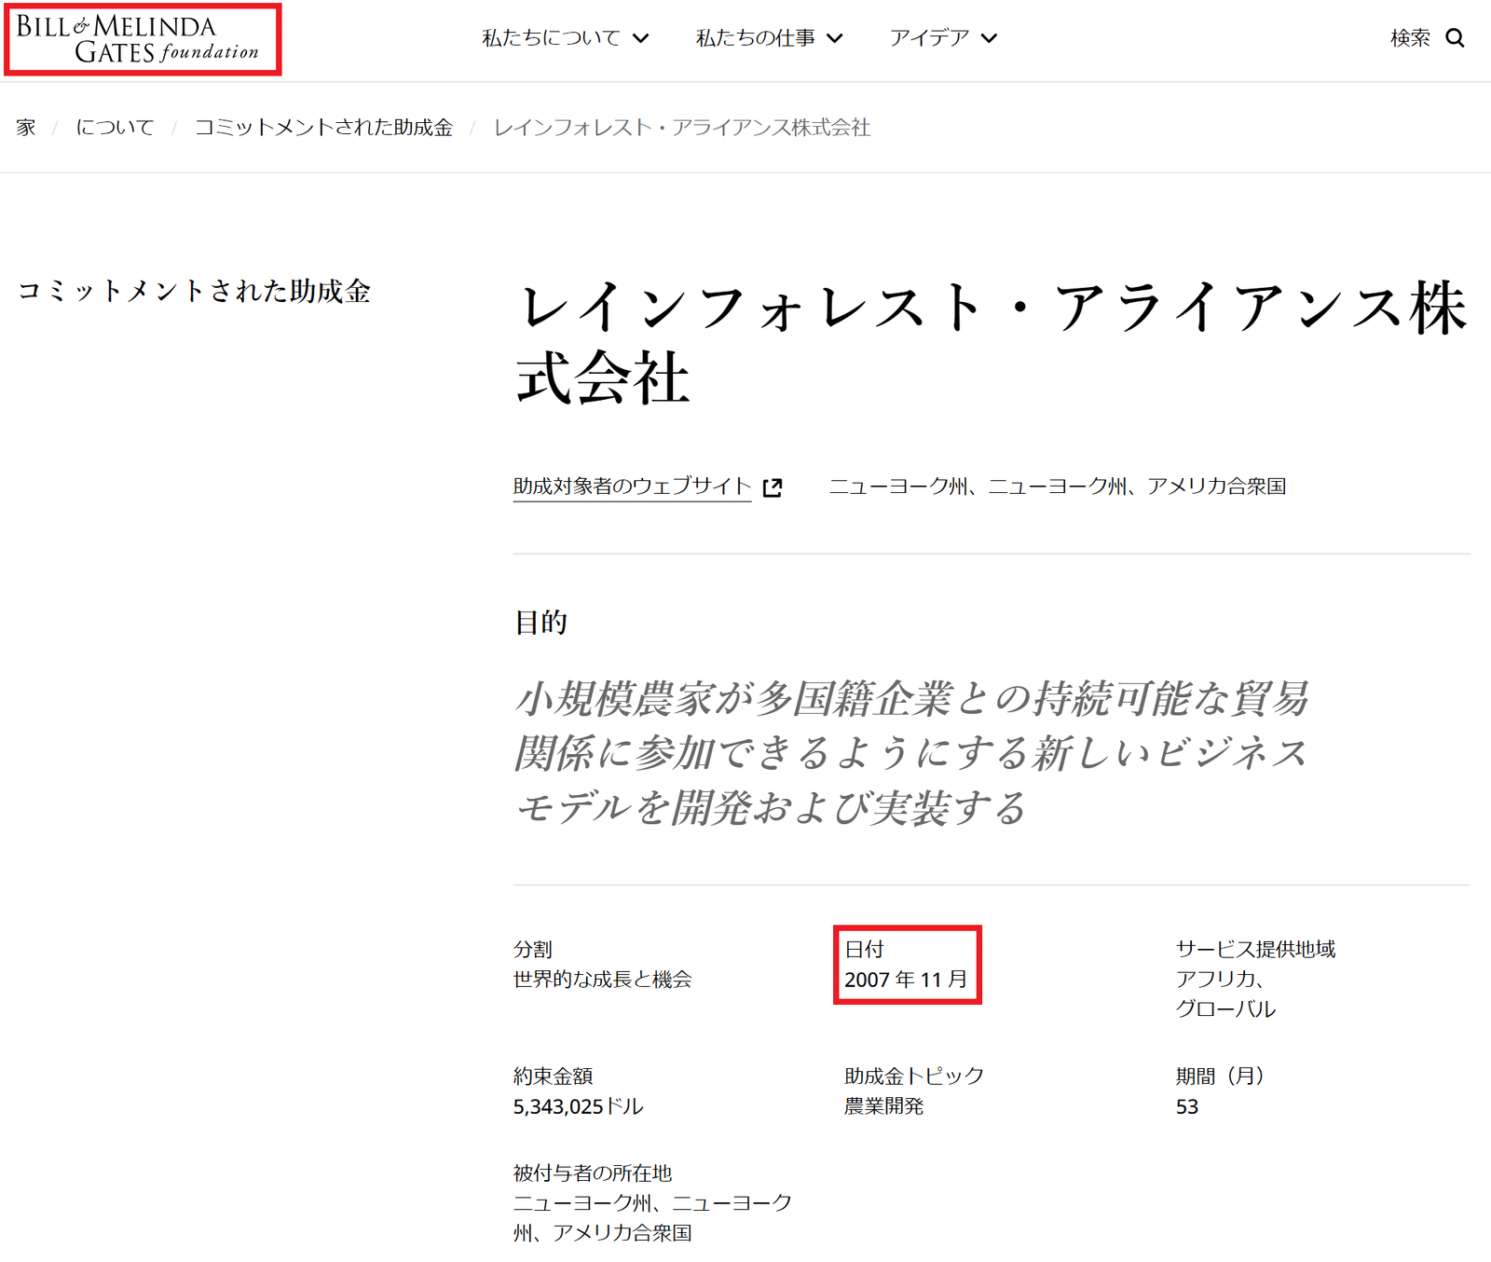1491x1262 pixels.
Task: Click the アフリカ、 region value
Action: pos(1220,979)
